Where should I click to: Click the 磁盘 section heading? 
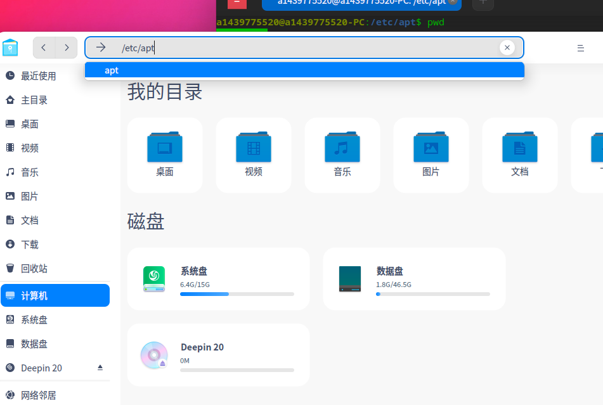coord(146,222)
